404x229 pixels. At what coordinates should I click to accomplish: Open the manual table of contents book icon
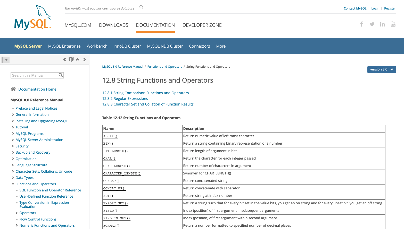pos(71,59)
